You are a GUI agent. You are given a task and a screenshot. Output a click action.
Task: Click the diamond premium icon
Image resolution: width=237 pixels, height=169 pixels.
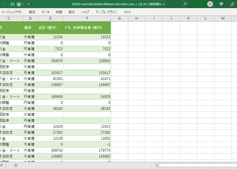(221, 4)
